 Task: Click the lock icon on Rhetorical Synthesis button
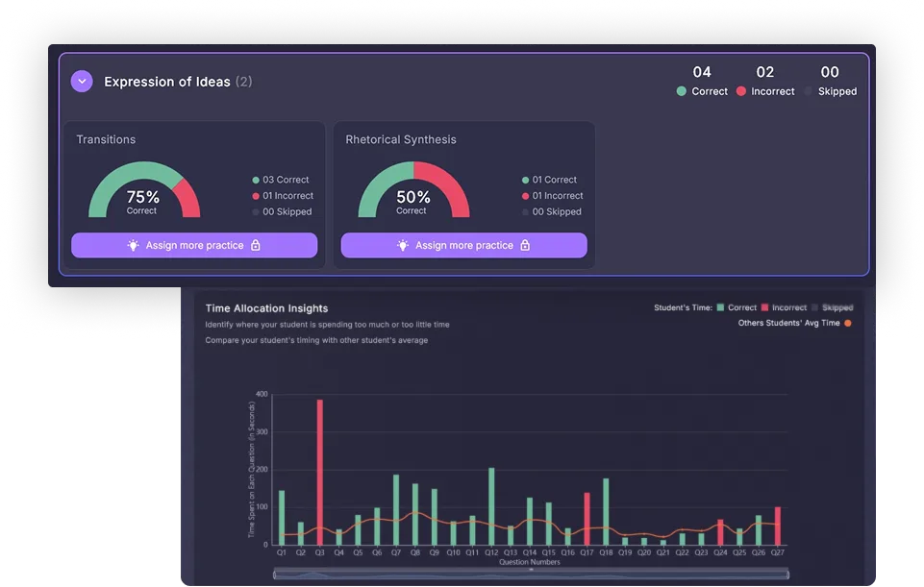click(x=525, y=246)
